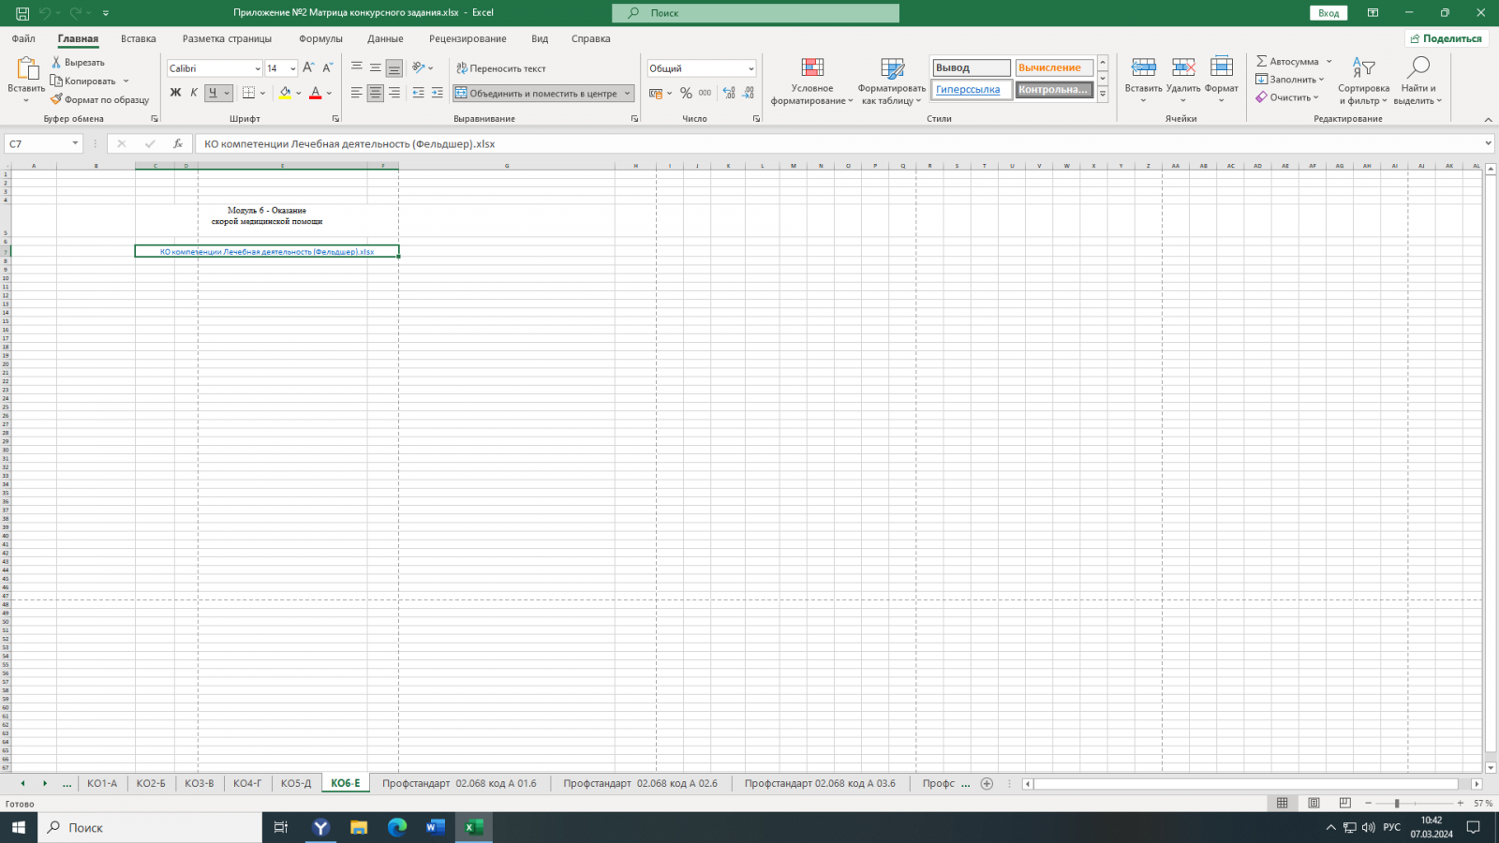Expand the number format Общий dropdown
Screen dimensions: 1499x843
[750, 68]
